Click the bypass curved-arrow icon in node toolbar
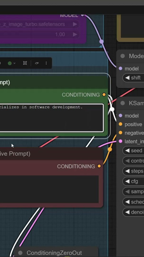 [x=37, y=63]
